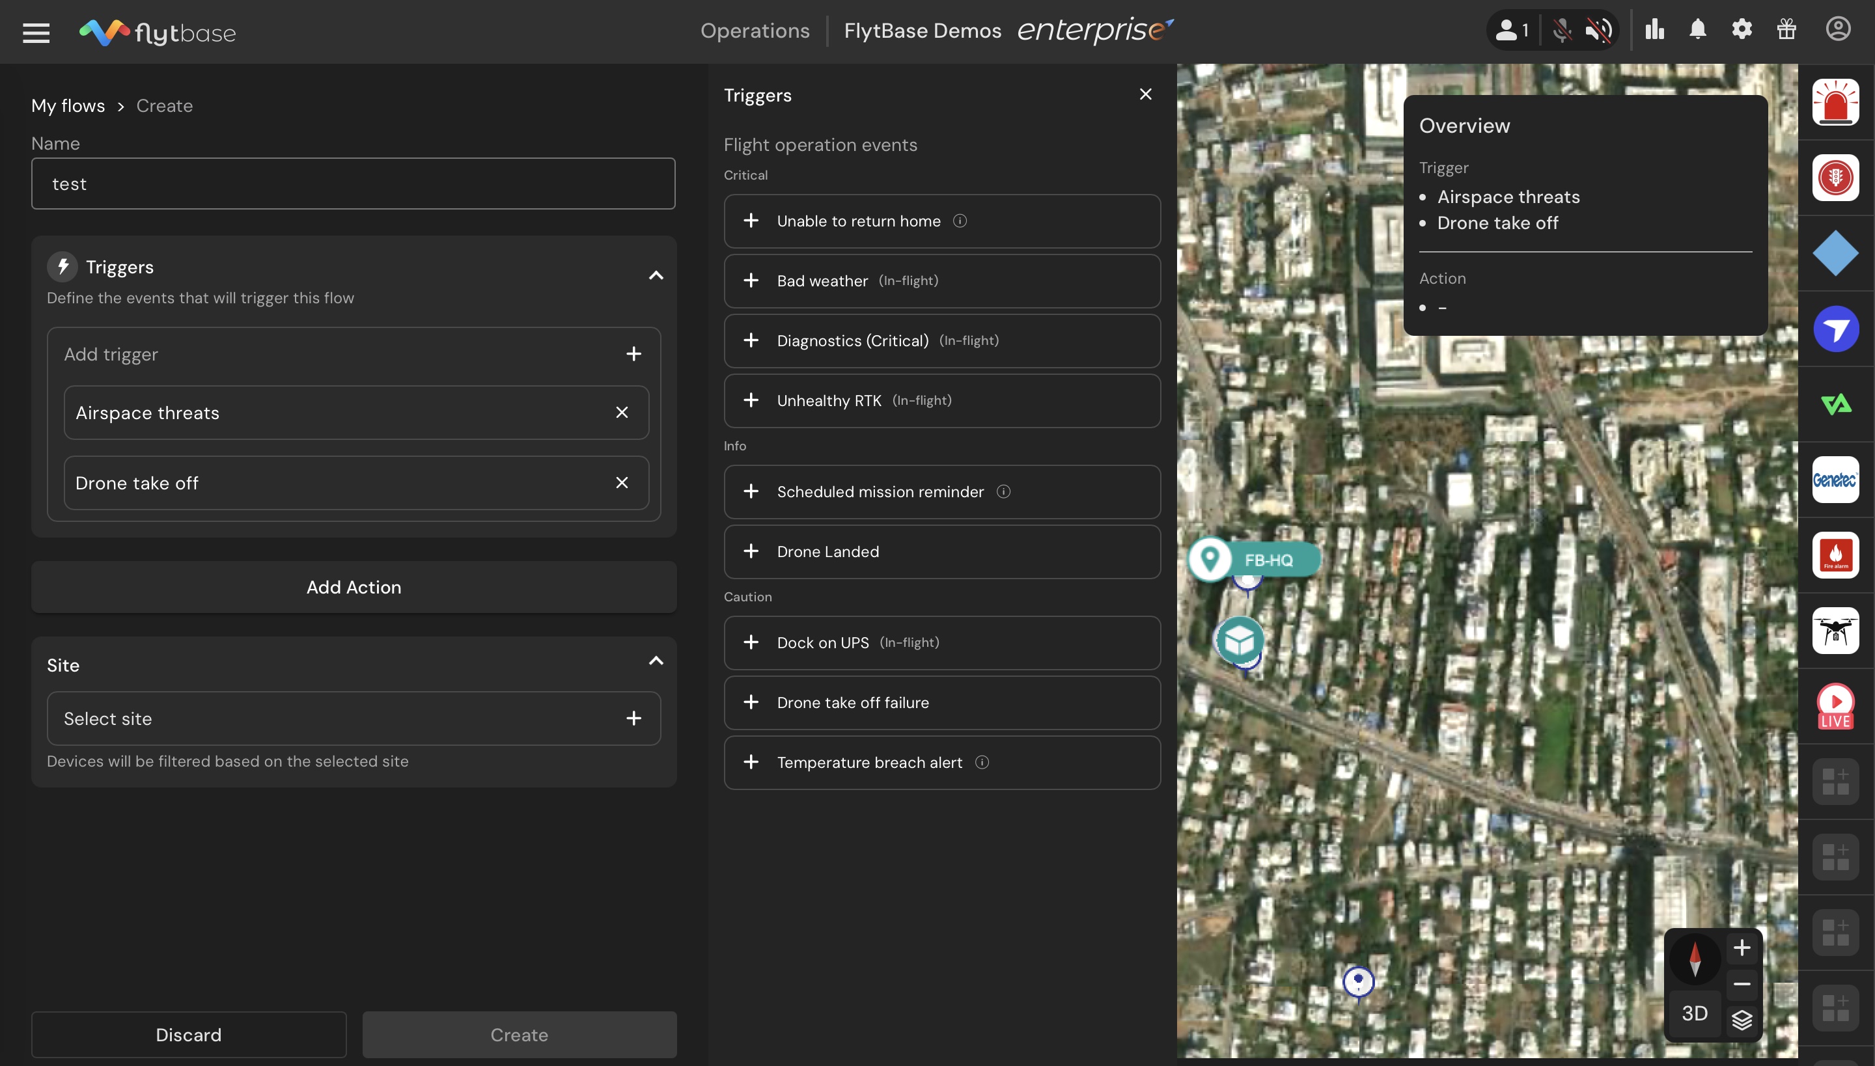
Task: Click the red siren alarm icon
Action: (x=1835, y=102)
